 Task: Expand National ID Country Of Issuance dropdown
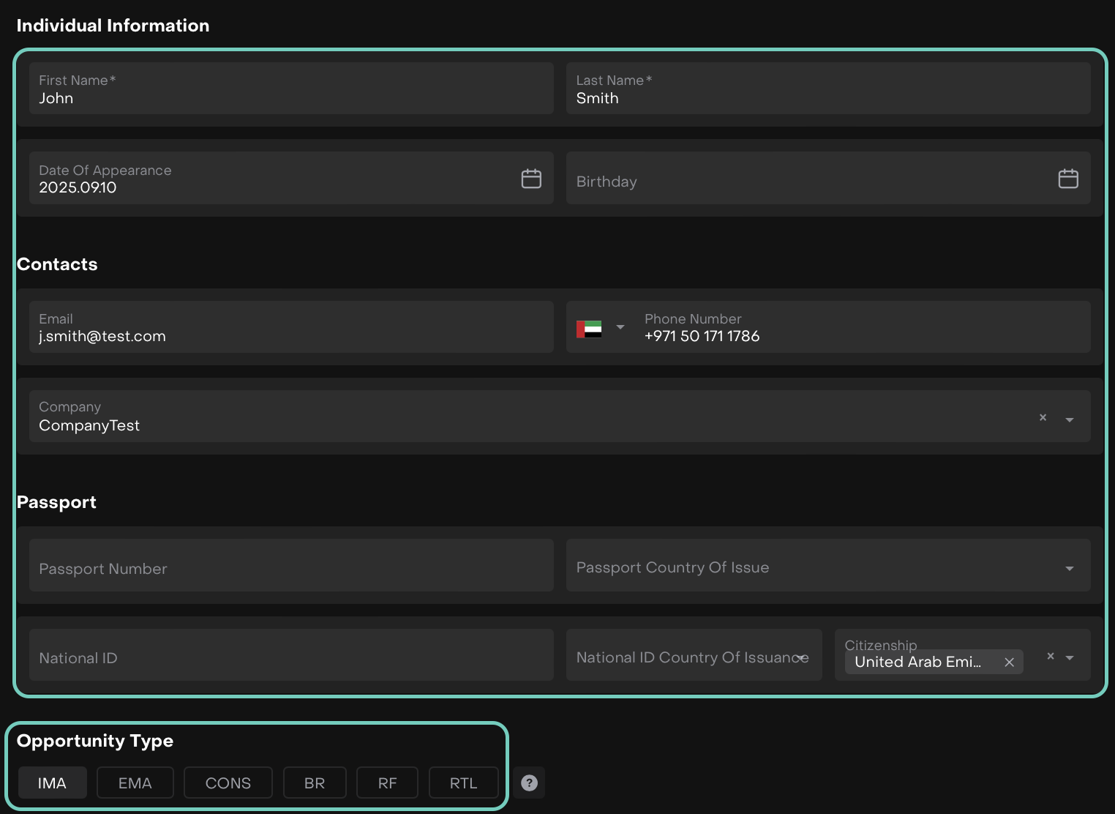click(x=803, y=657)
